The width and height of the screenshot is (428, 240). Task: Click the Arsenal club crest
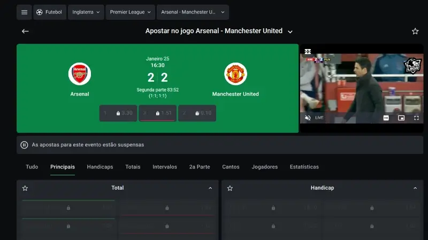(80, 74)
